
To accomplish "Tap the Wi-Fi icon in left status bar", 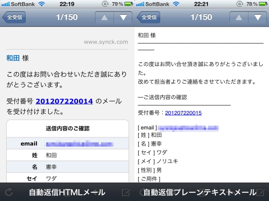I will [x=41, y=4].
